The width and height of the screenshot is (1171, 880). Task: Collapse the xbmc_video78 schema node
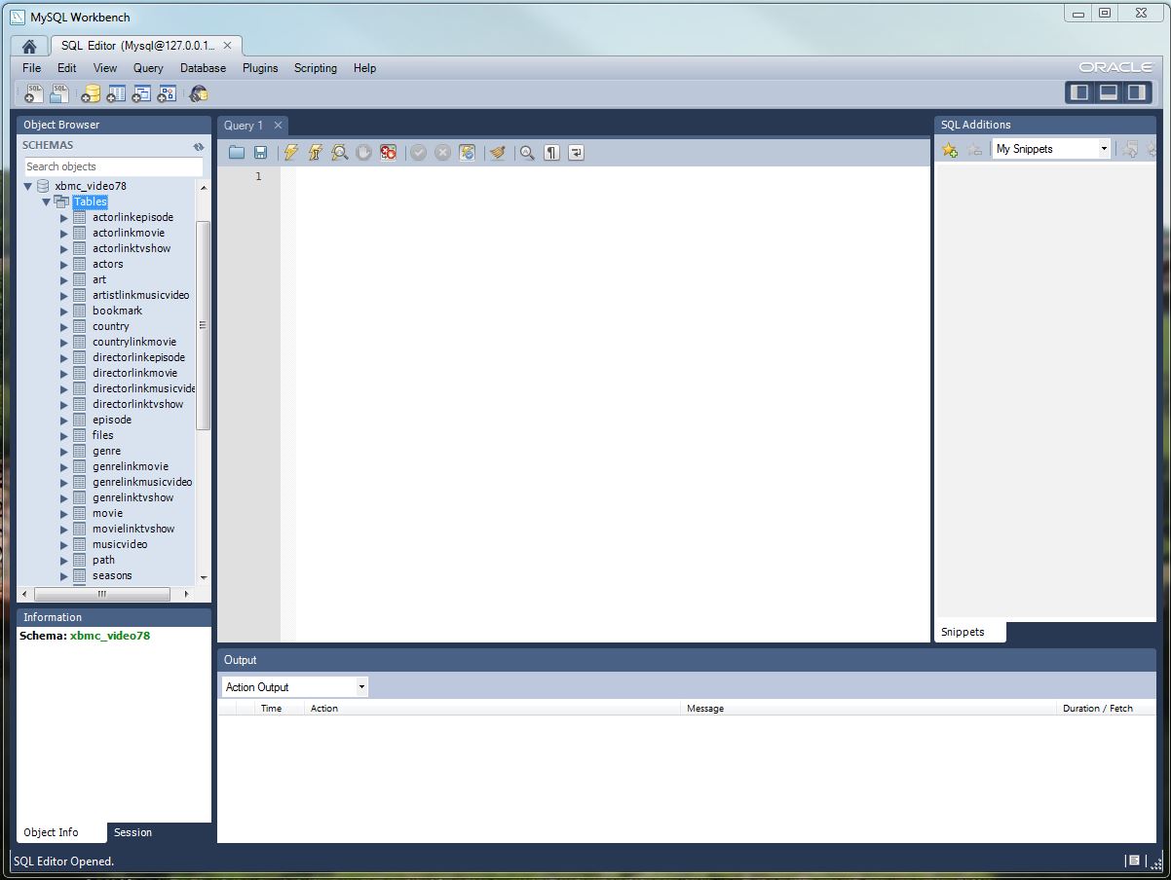(x=27, y=186)
